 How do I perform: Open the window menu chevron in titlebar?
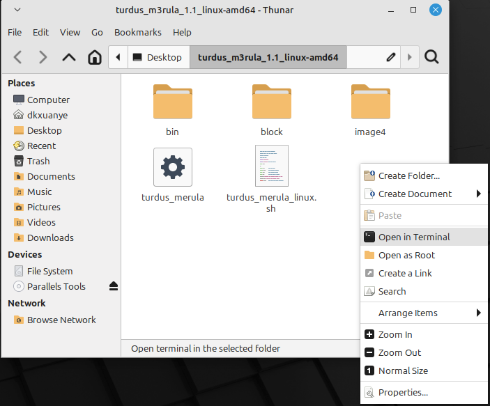point(17,10)
